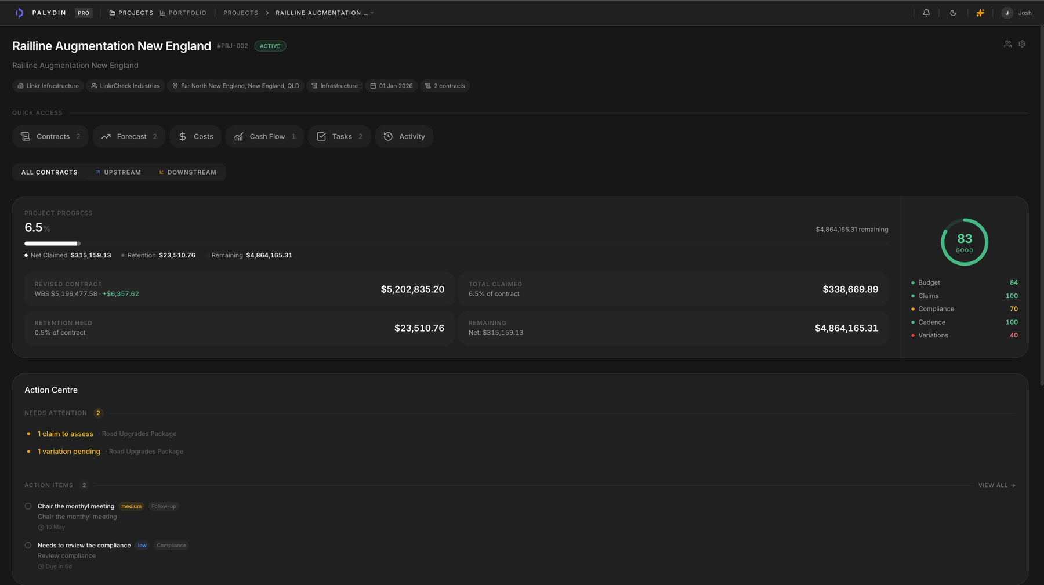Select the DOWNSTREAM tab
Image resolution: width=1044 pixels, height=585 pixels.
click(188, 172)
